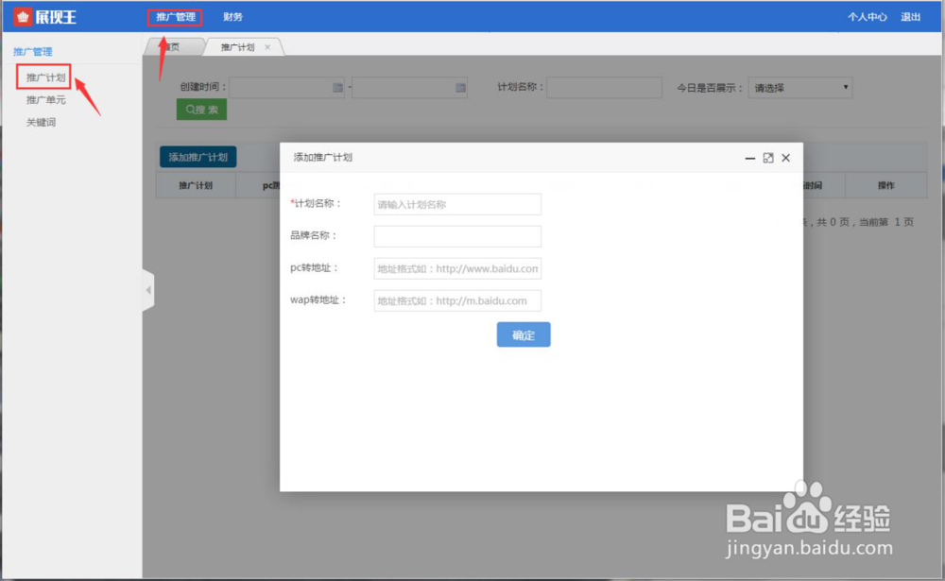Focus the wap转地址 input field
This screenshot has width=945, height=581.
coord(457,300)
